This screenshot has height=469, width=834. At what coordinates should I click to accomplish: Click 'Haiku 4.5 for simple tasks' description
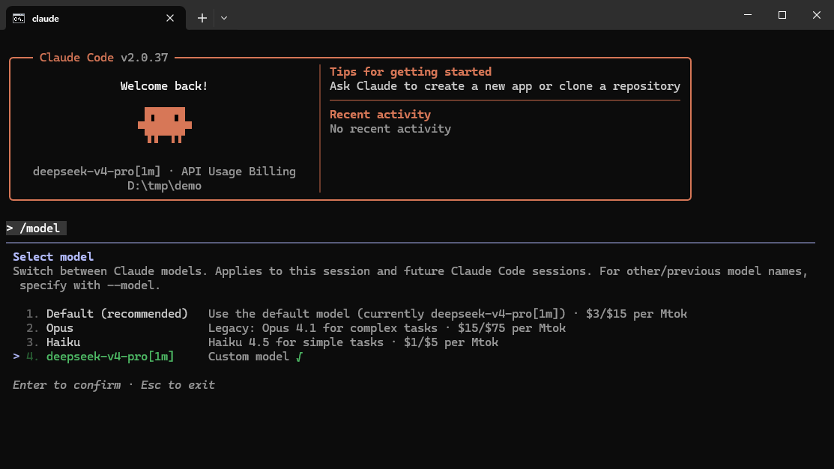coord(296,342)
